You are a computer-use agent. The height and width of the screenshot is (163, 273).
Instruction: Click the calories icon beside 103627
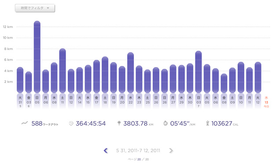207,123
